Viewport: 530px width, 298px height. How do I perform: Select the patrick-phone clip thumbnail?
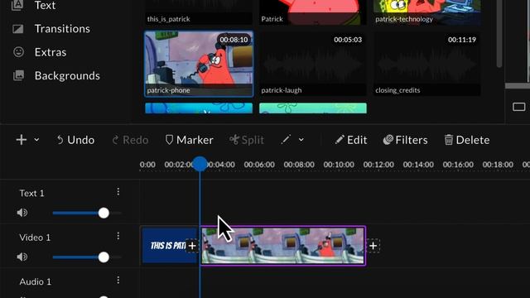tap(199, 64)
